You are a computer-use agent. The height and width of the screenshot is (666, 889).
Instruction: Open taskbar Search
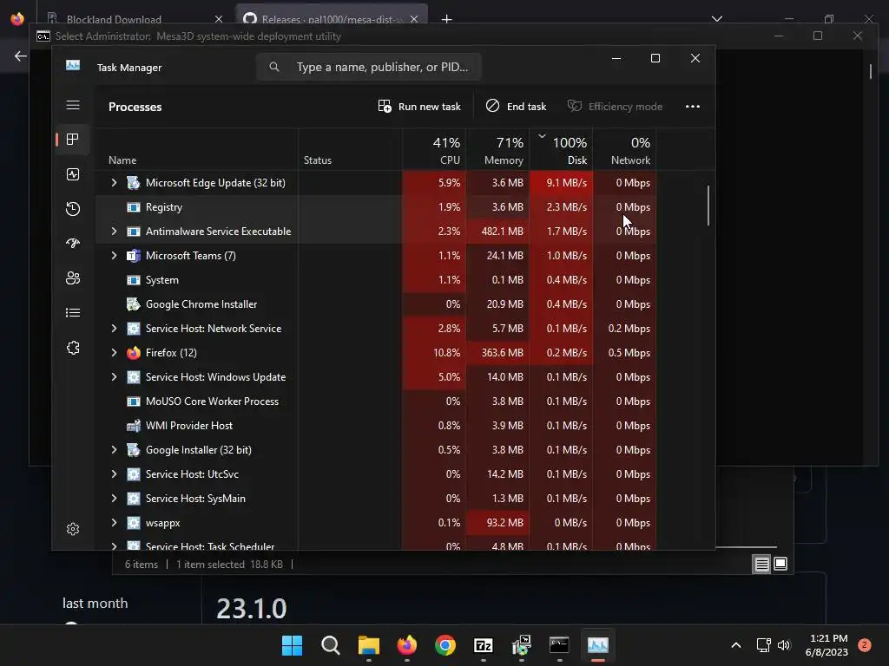point(331,645)
